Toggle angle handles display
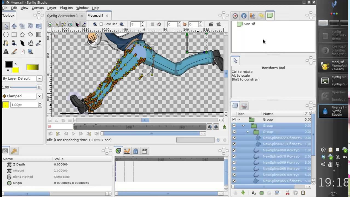The height and width of the screenshot is (197, 350). [x=84, y=24]
